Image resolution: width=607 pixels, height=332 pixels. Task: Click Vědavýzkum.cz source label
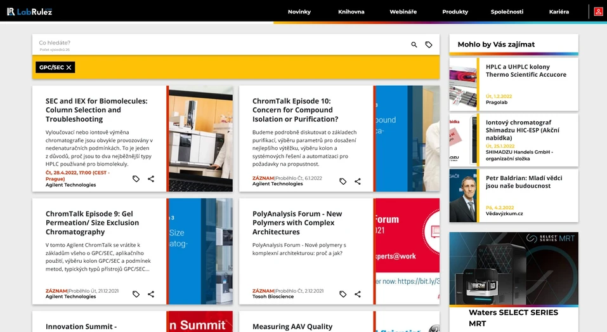(x=504, y=213)
